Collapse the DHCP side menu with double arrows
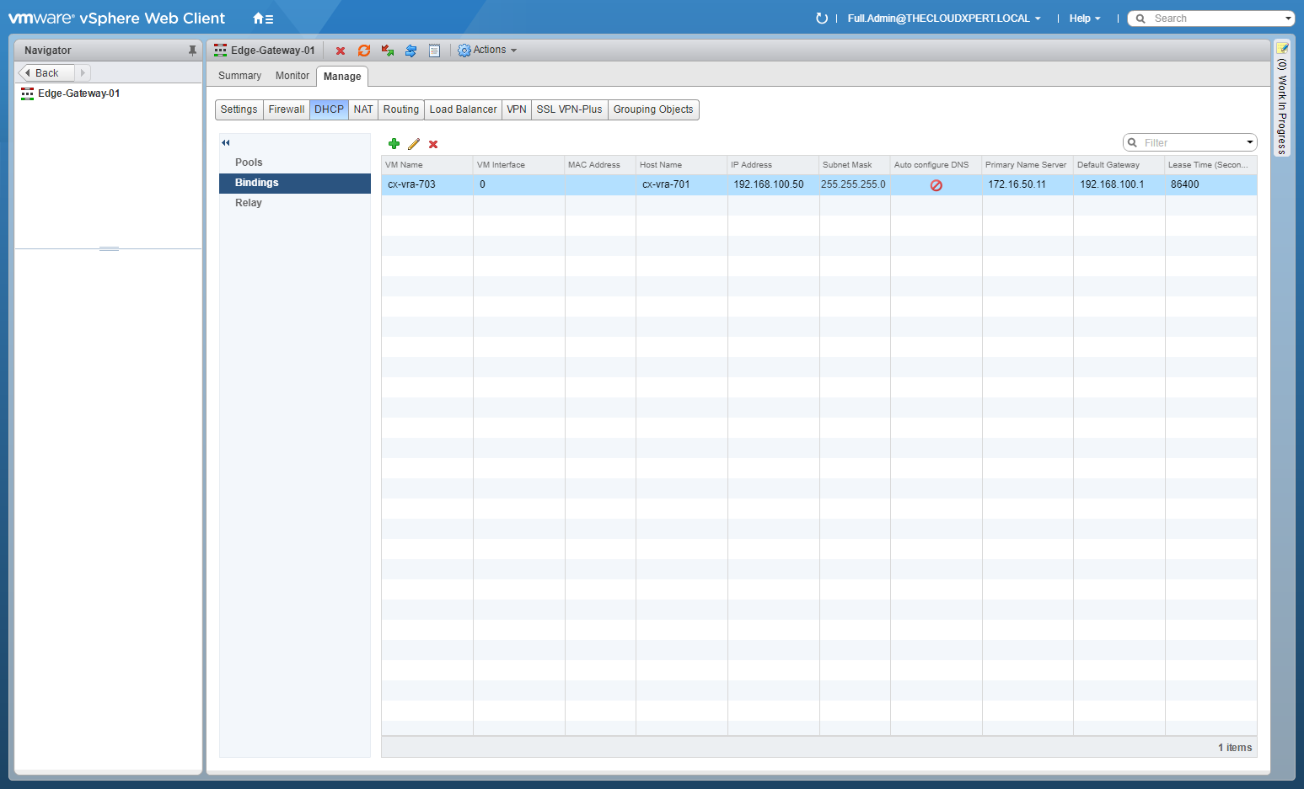Image resolution: width=1304 pixels, height=789 pixels. tap(226, 142)
